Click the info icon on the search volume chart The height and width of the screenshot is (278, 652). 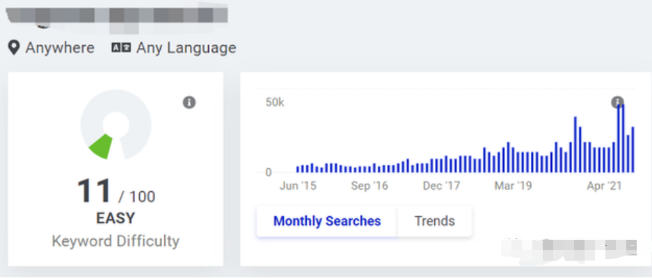coord(617,101)
